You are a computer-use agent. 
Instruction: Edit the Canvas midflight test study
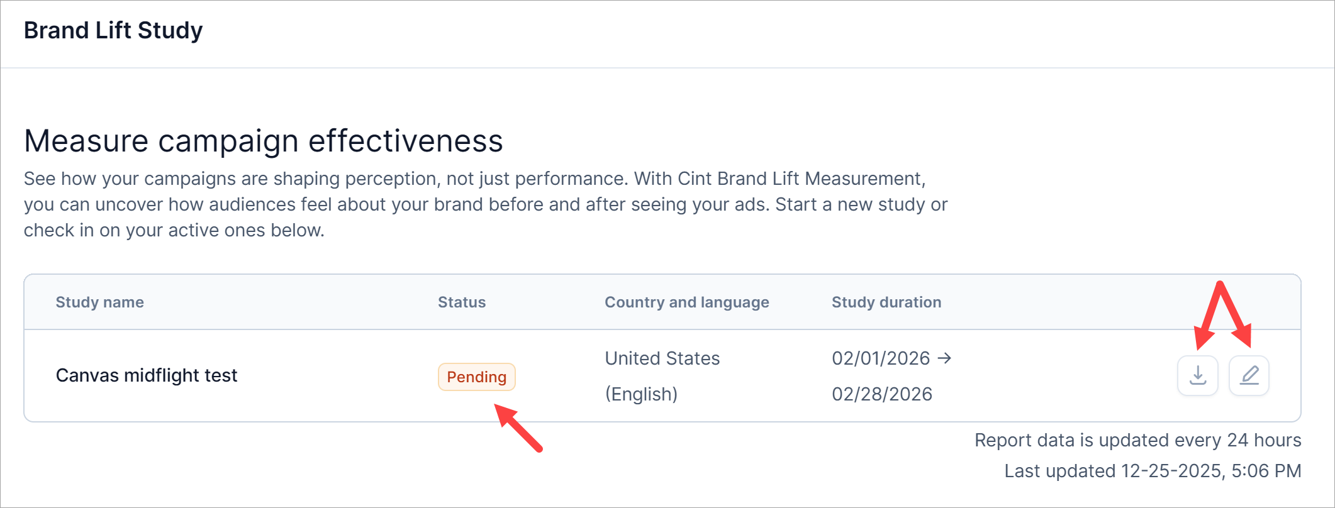pos(1249,376)
